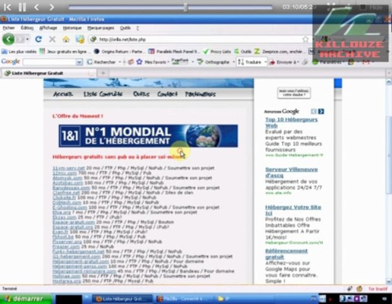Click page scrollbar up arrow
Screen dimensions: 392x304
(389, 82)
